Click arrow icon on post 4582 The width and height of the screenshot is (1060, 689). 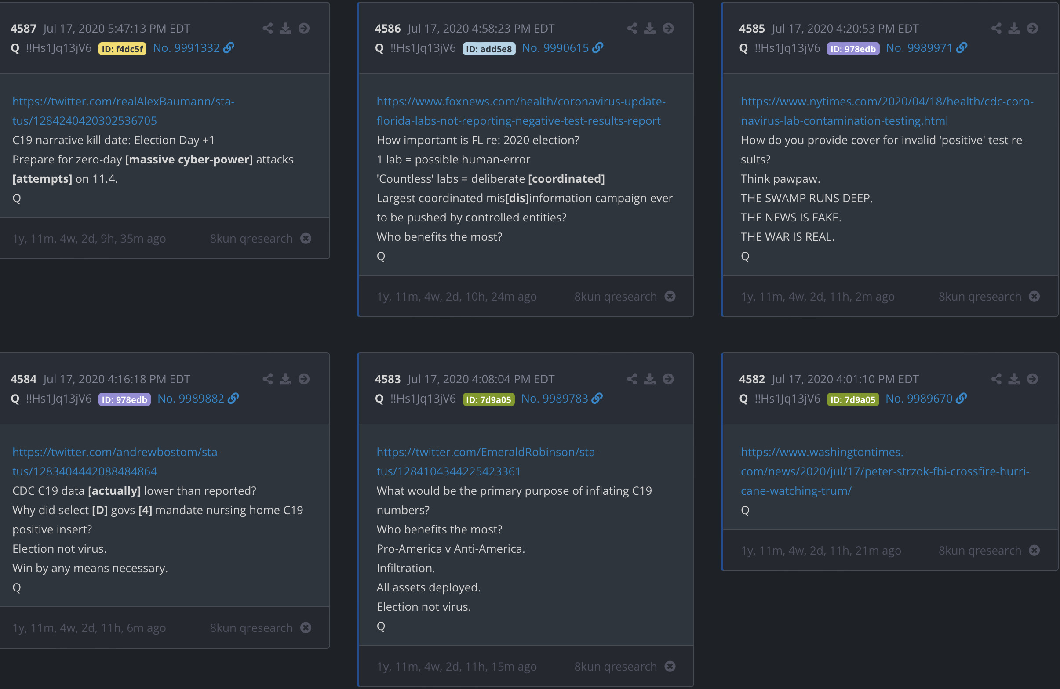coord(1032,379)
